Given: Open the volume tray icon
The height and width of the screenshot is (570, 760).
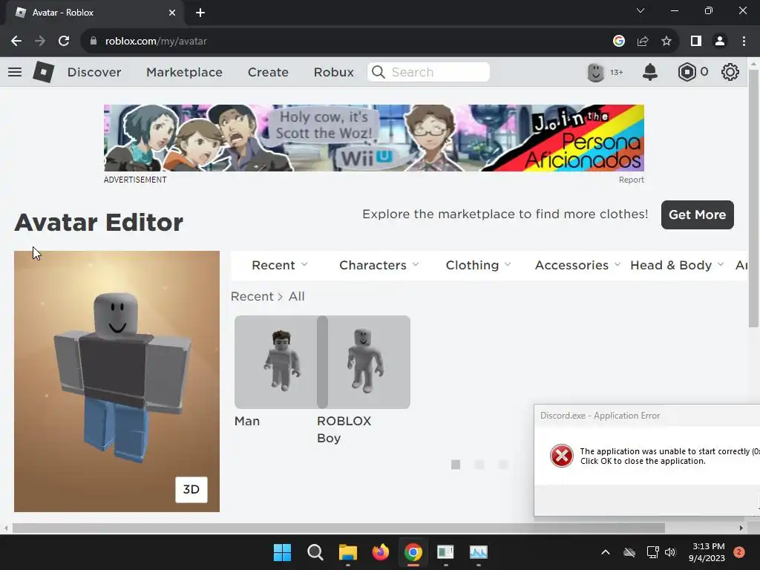Looking at the screenshot, I should tap(670, 552).
